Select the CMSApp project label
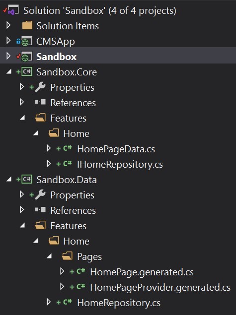The image size is (236, 315). (x=56, y=42)
